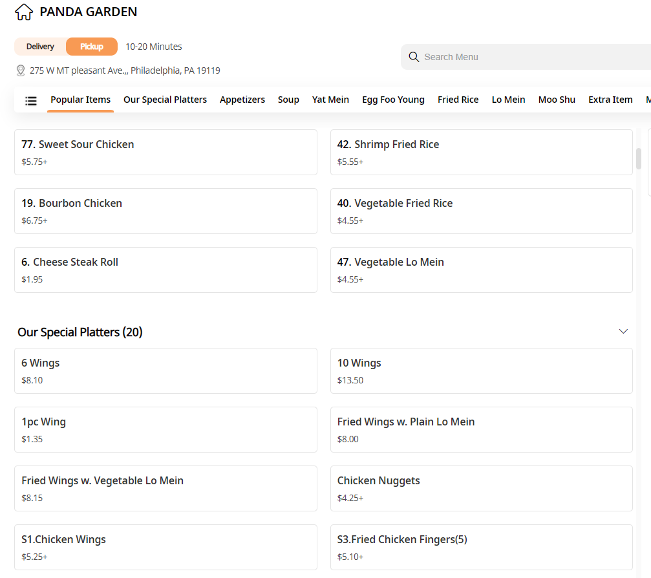Image resolution: width=651 pixels, height=578 pixels.
Task: Select the Lo Mein category tab
Action: click(x=508, y=100)
